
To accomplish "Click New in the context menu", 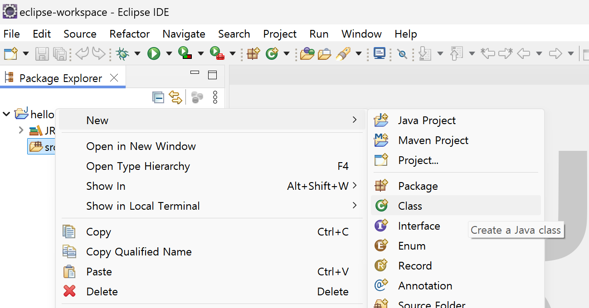I will tap(212, 120).
